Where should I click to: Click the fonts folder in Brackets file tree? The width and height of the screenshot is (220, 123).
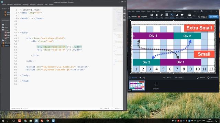(5, 27)
